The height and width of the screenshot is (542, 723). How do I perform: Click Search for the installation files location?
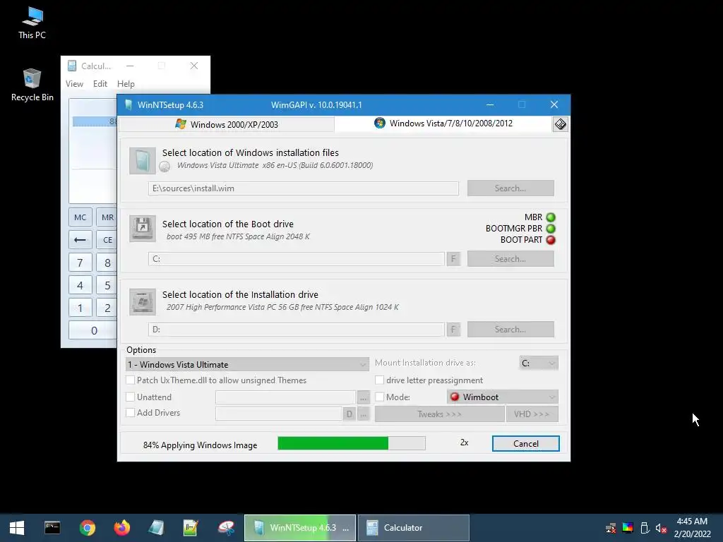tap(510, 188)
